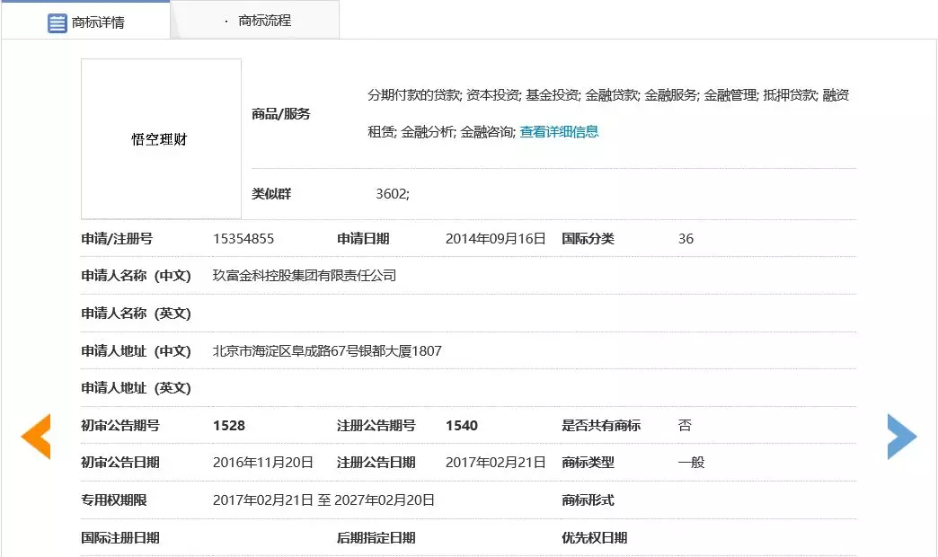Click the 注册公告日期 value 2017年02月21日
Screen dimensions: 938x557
496,463
